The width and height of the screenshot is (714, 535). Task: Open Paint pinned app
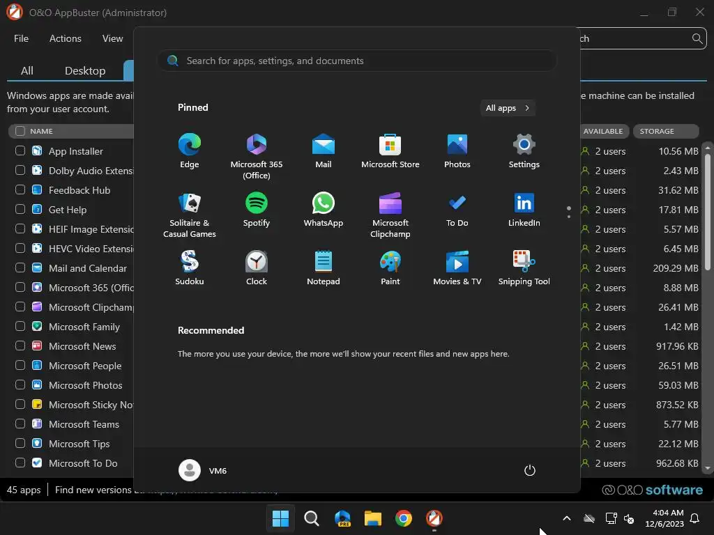pyautogui.click(x=390, y=268)
